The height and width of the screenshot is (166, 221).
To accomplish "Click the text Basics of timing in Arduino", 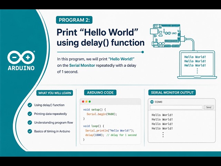I will pos(52,131).
